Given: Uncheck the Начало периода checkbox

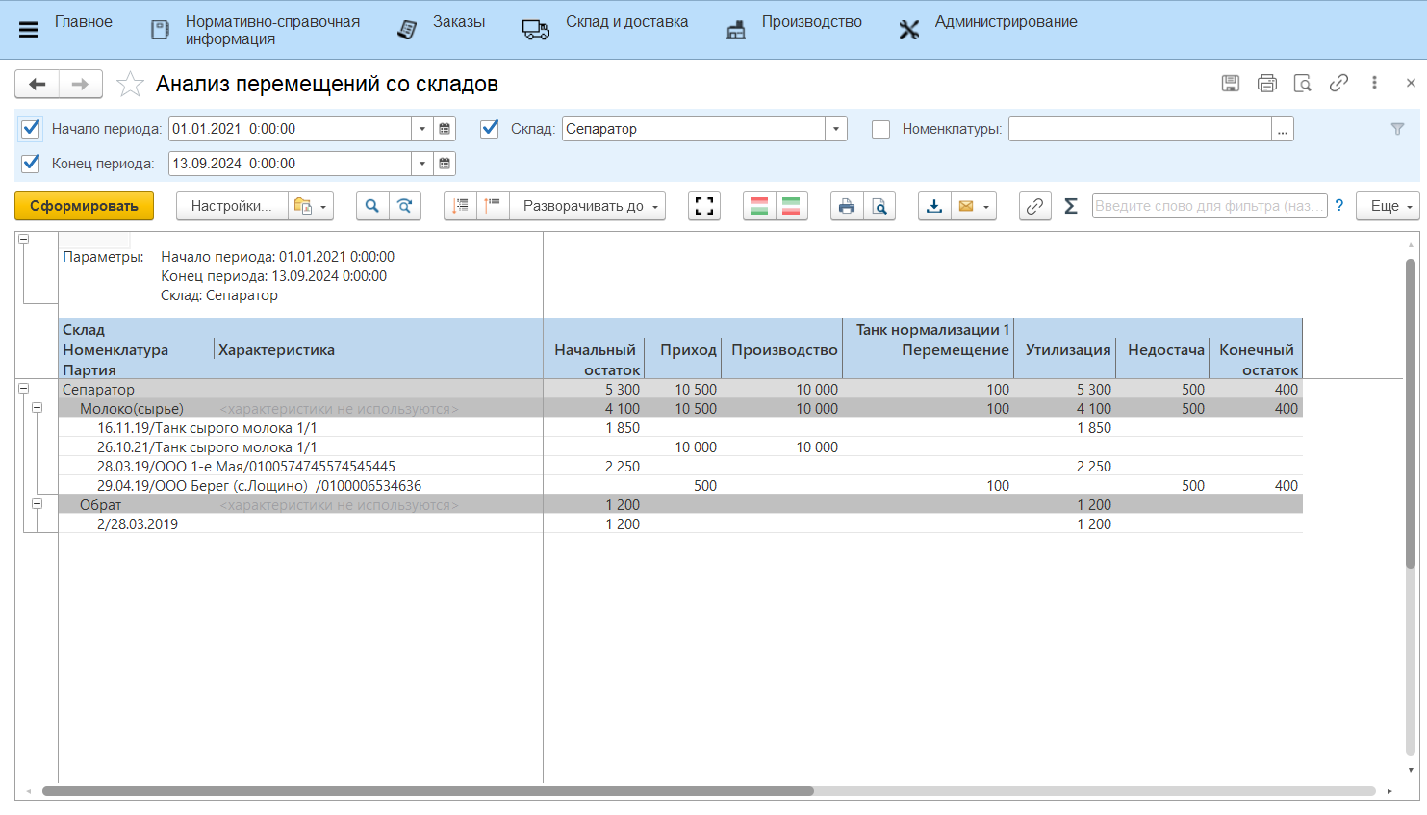Looking at the screenshot, I should point(31,129).
